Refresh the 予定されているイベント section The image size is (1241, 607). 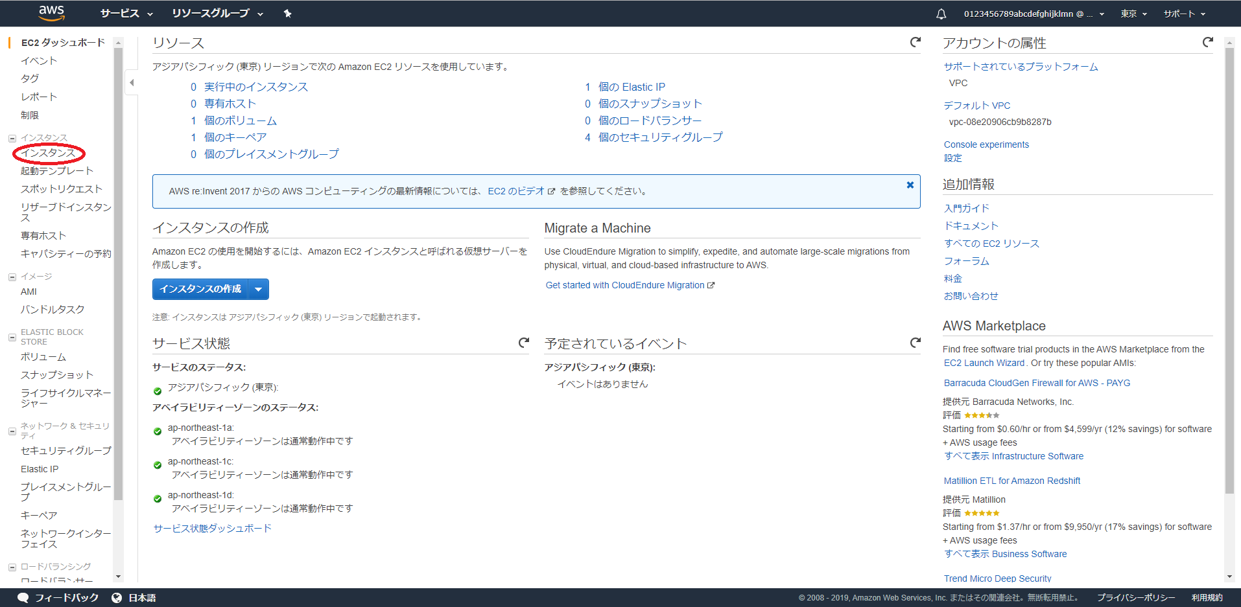click(915, 343)
